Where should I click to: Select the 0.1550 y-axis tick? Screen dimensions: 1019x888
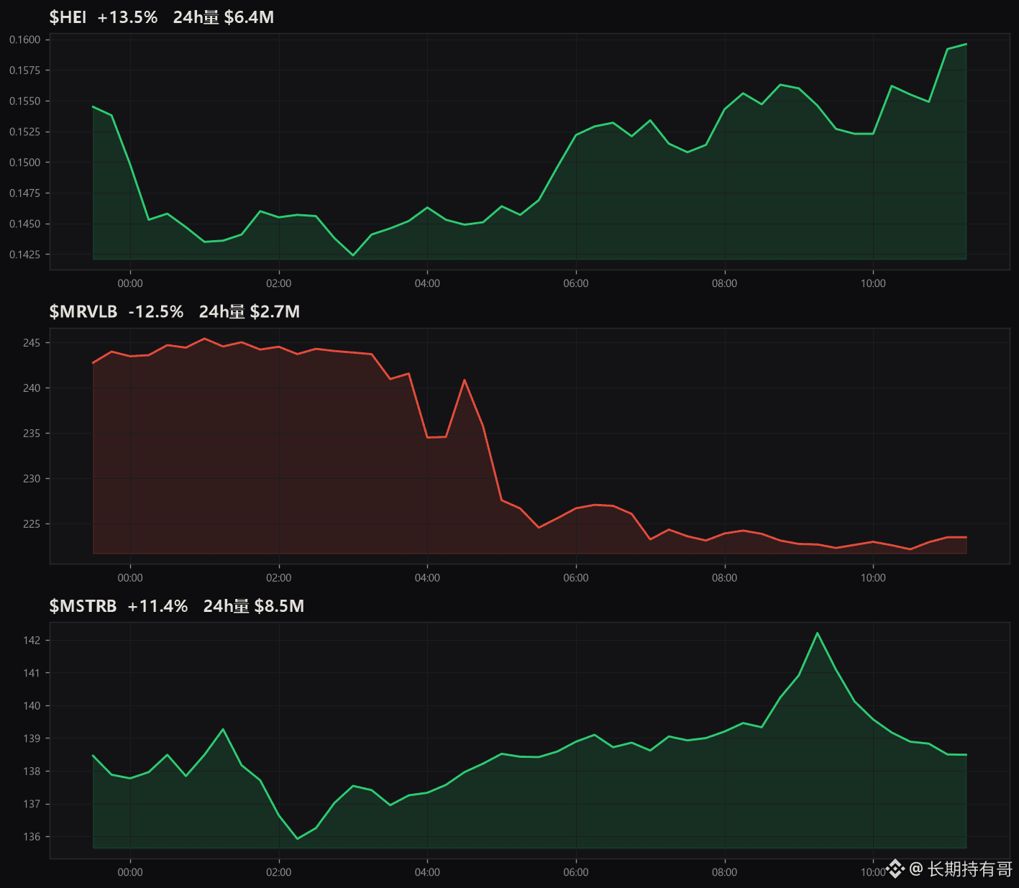(25, 101)
